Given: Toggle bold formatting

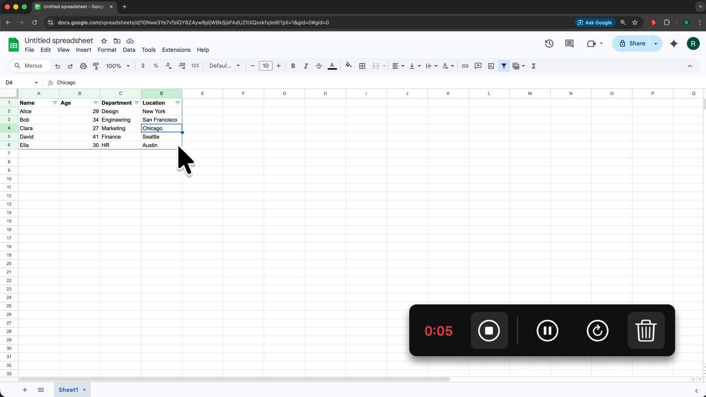Looking at the screenshot, I should click(293, 66).
